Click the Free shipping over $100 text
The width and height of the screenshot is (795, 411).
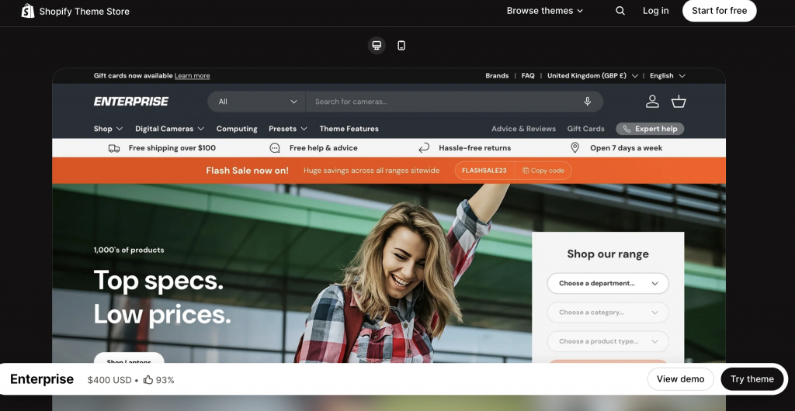tap(172, 148)
